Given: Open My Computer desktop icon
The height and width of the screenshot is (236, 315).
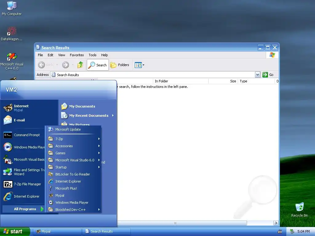Looking at the screenshot, I should (x=12, y=8).
